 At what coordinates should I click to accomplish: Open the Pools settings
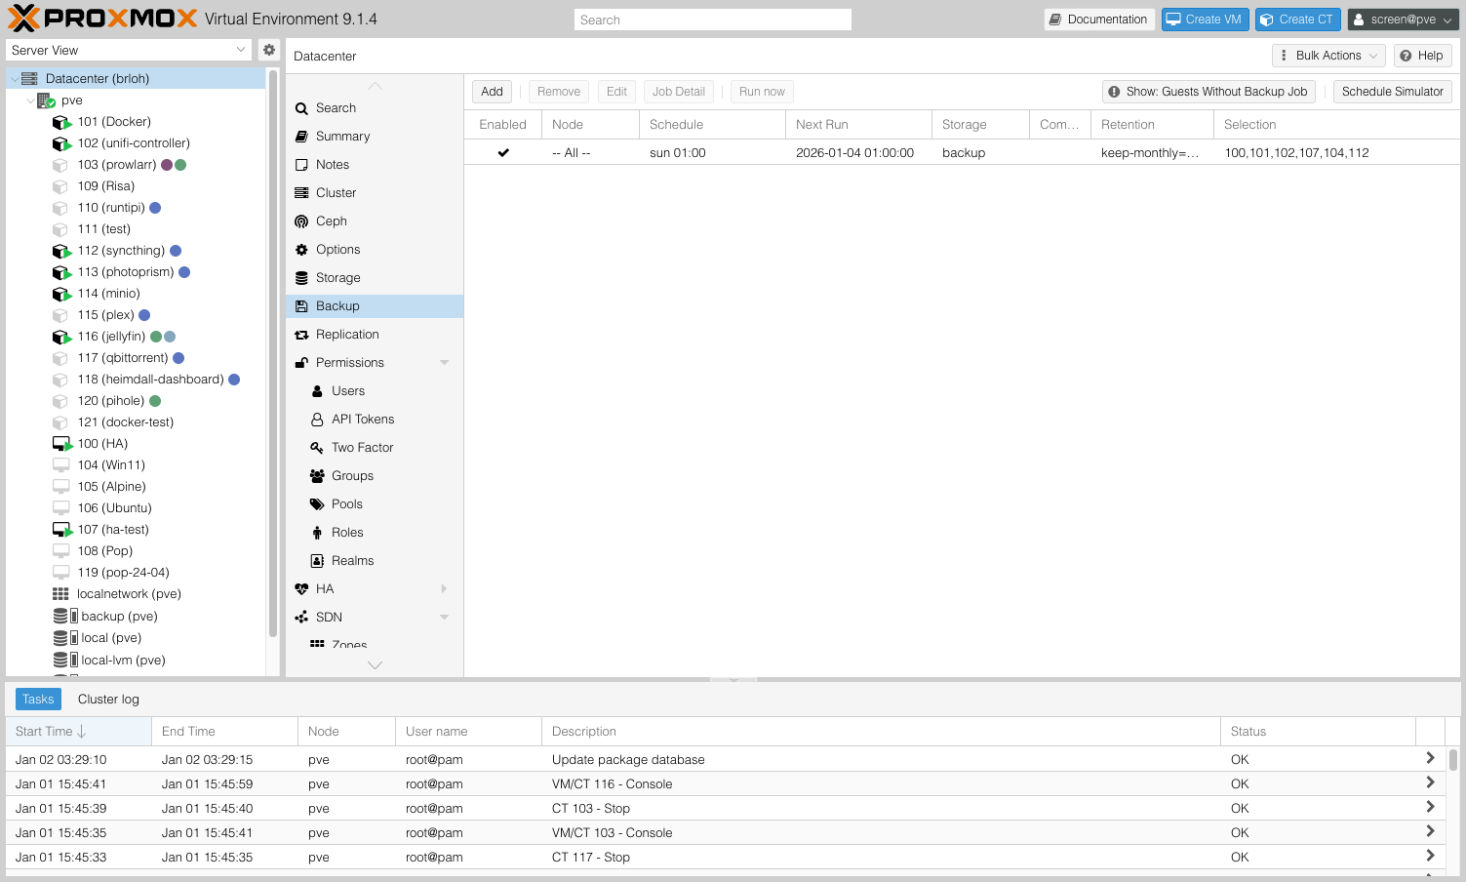tap(345, 503)
